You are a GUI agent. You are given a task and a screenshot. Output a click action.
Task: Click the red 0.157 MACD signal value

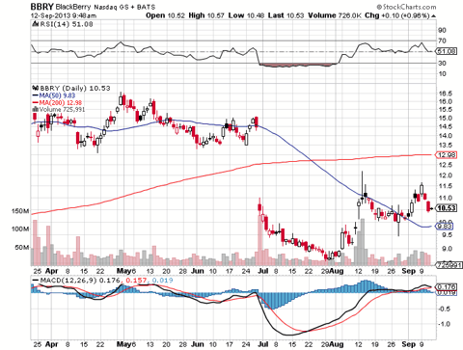[x=136, y=281]
